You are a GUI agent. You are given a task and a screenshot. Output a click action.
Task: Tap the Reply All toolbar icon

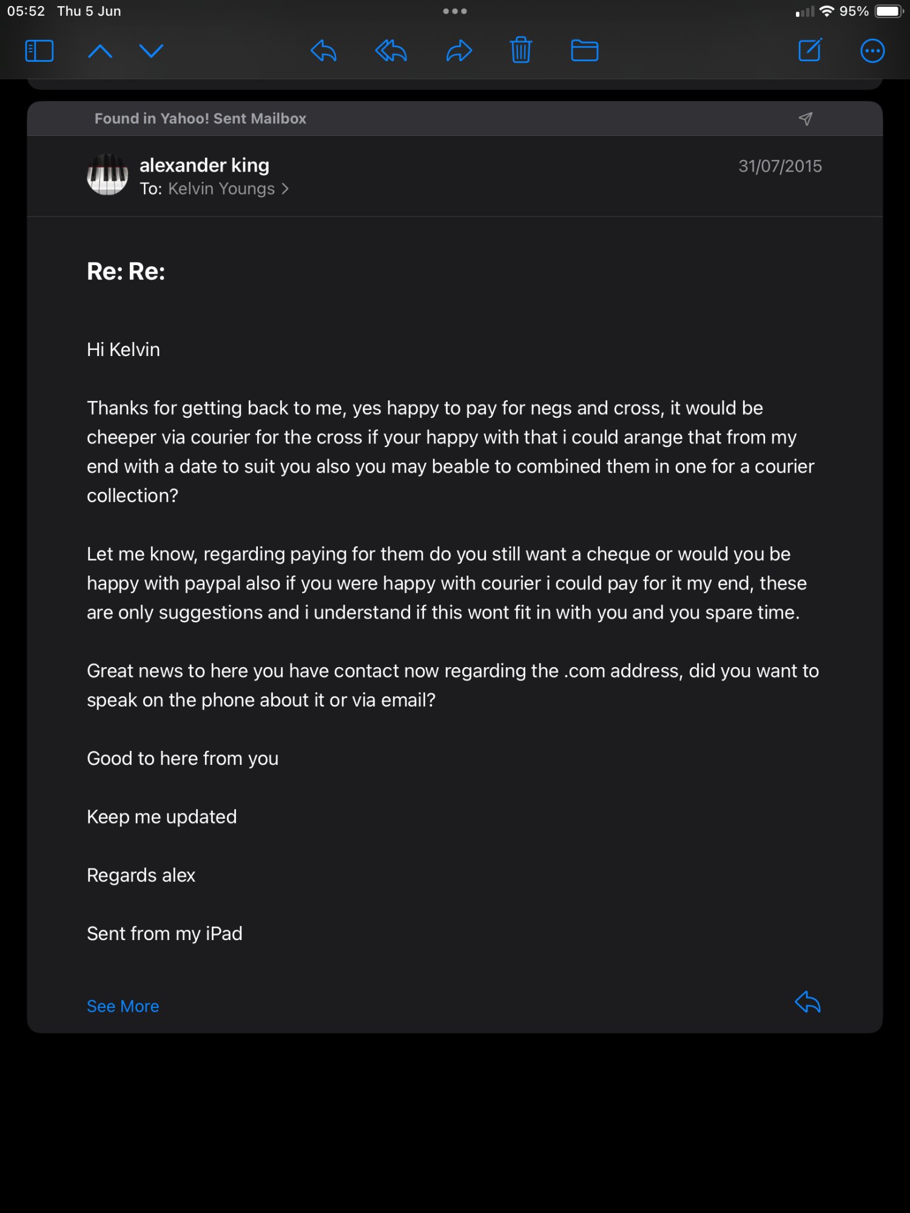click(391, 51)
